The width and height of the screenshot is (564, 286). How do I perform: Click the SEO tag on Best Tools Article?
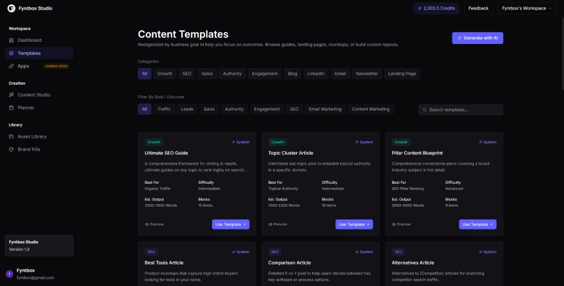point(151,252)
